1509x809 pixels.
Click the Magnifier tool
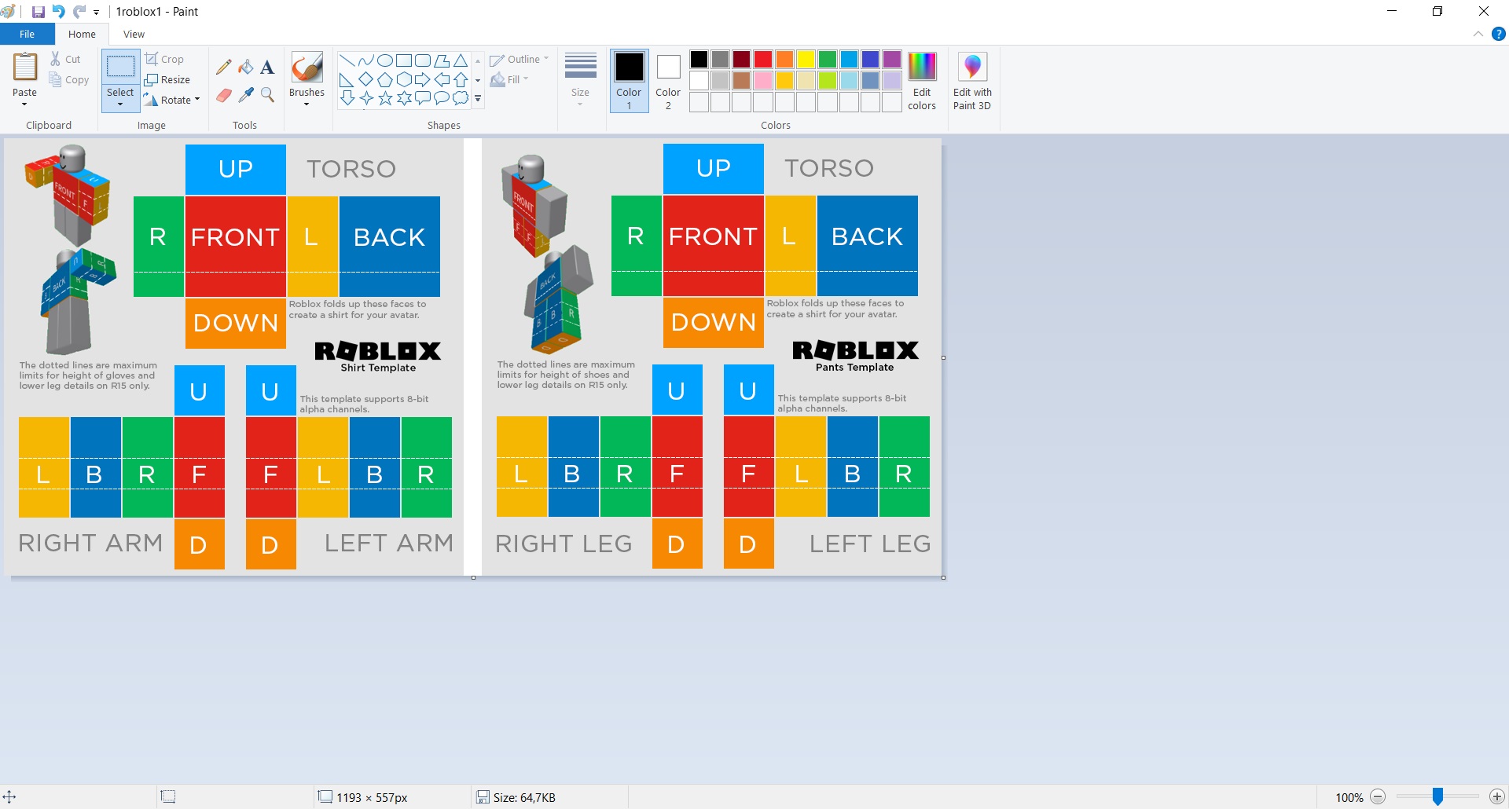coord(267,95)
